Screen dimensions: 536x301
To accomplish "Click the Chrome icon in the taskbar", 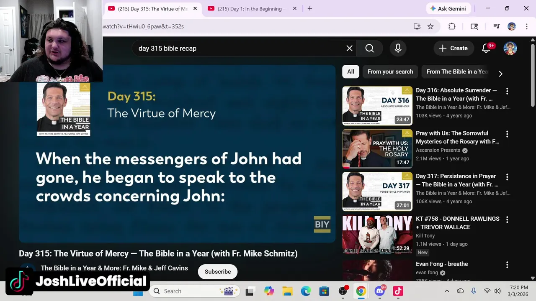I will click(361, 291).
